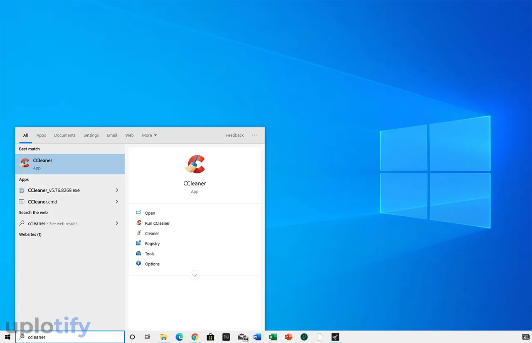Click the ccleaner search input box

click(x=70, y=337)
